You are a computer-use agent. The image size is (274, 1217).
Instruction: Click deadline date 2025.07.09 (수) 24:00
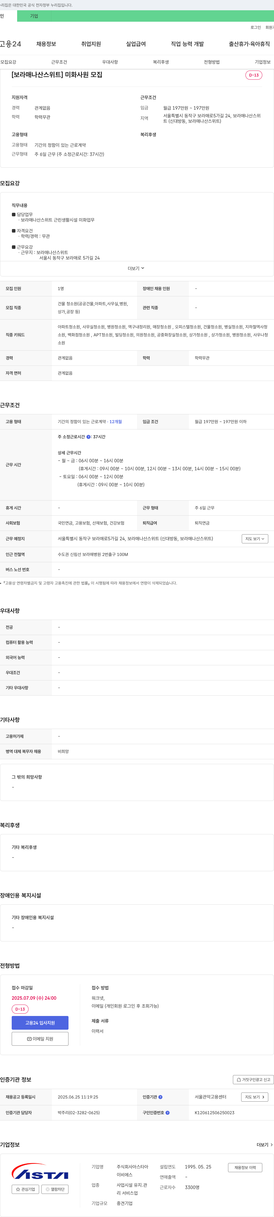[x=34, y=998]
